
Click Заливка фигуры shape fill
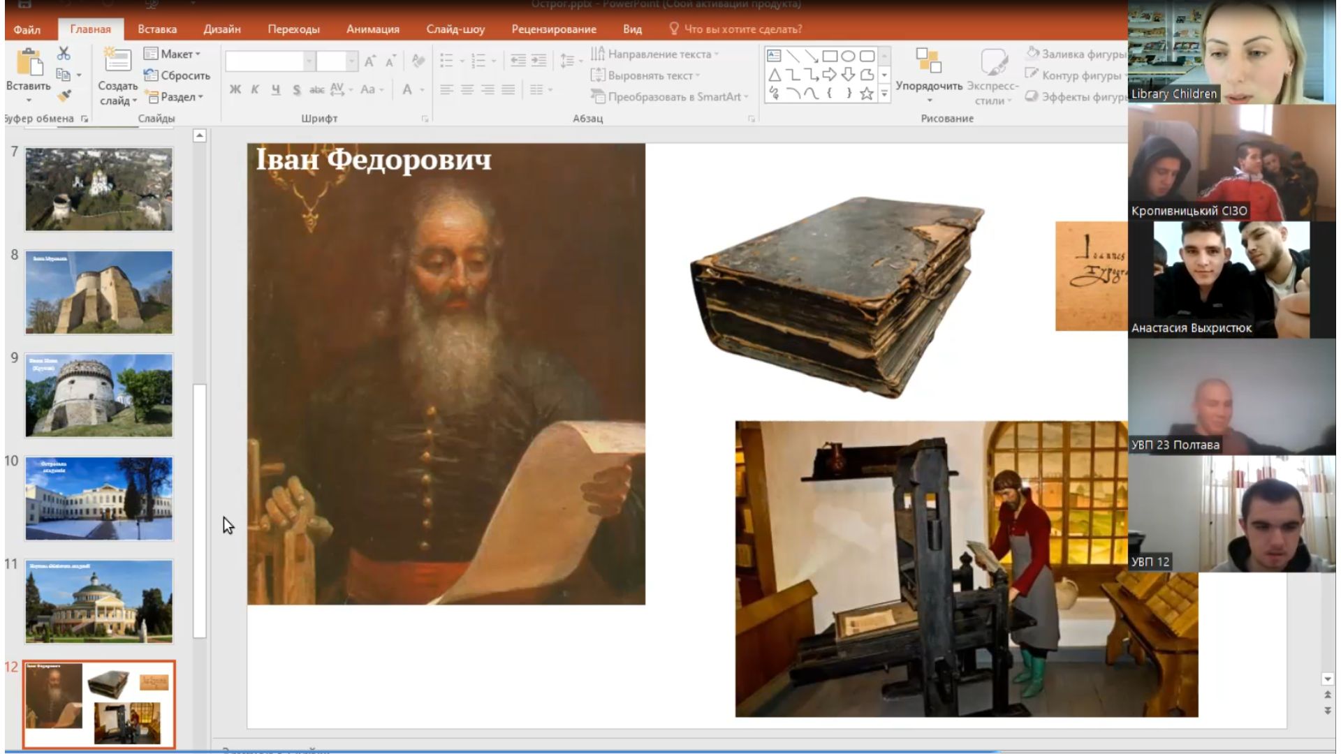pyautogui.click(x=1075, y=54)
